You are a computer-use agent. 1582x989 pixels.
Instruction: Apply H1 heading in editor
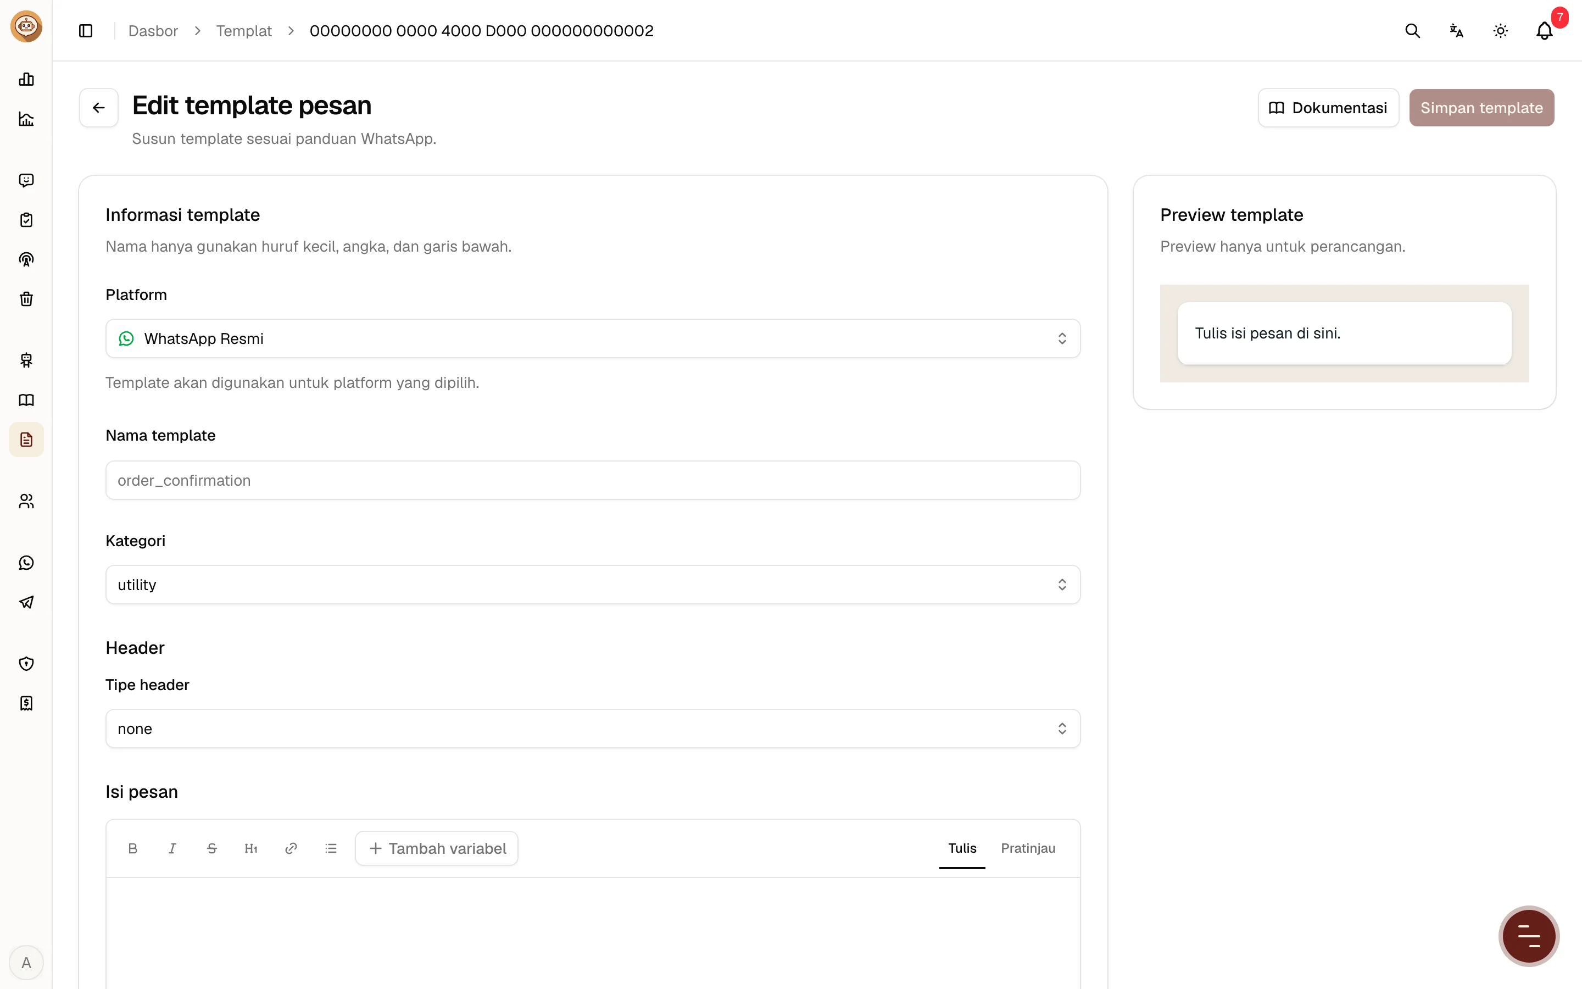pyautogui.click(x=251, y=848)
